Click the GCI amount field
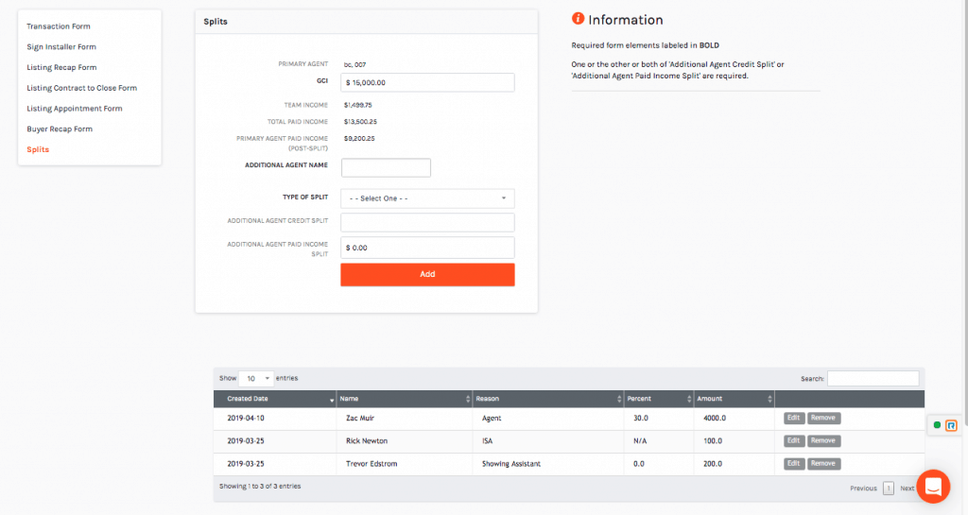Image resolution: width=968 pixels, height=515 pixels. tap(427, 82)
